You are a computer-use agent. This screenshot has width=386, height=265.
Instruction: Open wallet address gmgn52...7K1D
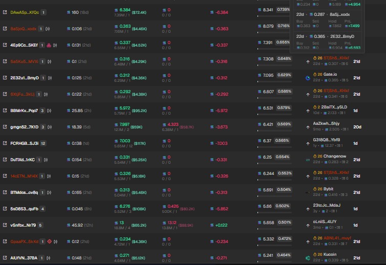coord(25,127)
